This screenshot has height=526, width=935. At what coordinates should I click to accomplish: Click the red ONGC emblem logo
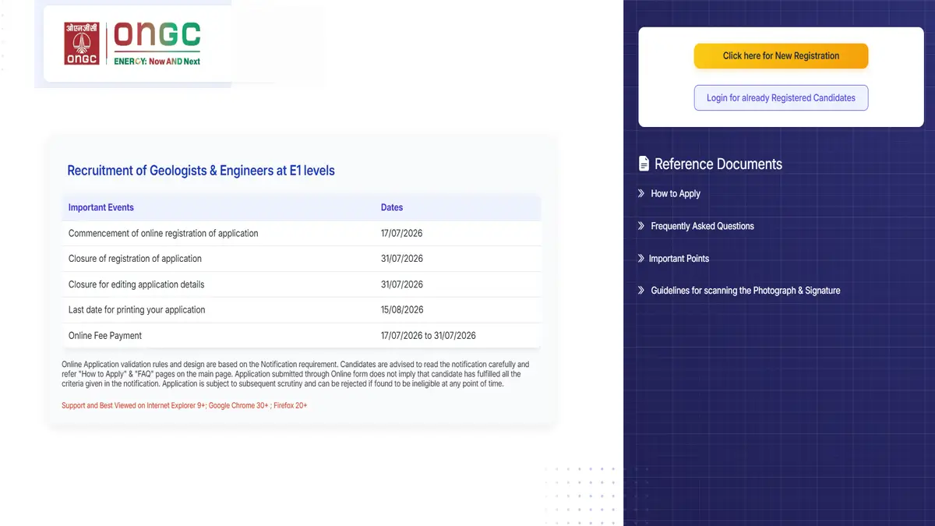82,44
